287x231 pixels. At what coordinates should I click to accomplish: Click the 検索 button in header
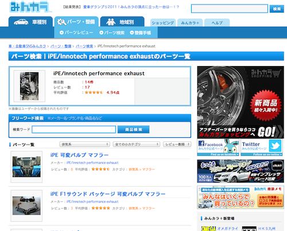click(x=277, y=9)
